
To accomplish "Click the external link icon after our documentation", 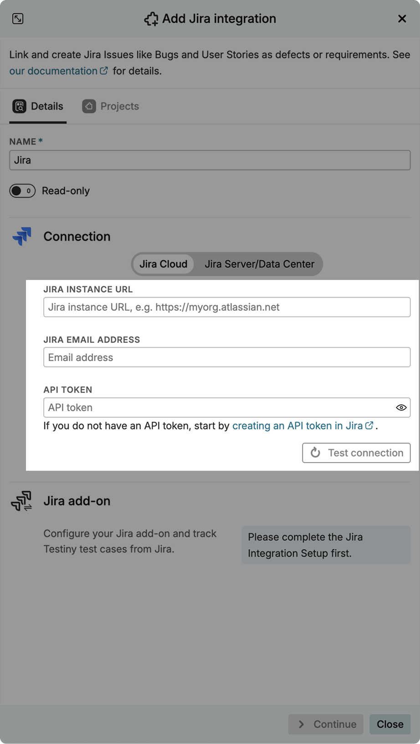I will 104,70.
